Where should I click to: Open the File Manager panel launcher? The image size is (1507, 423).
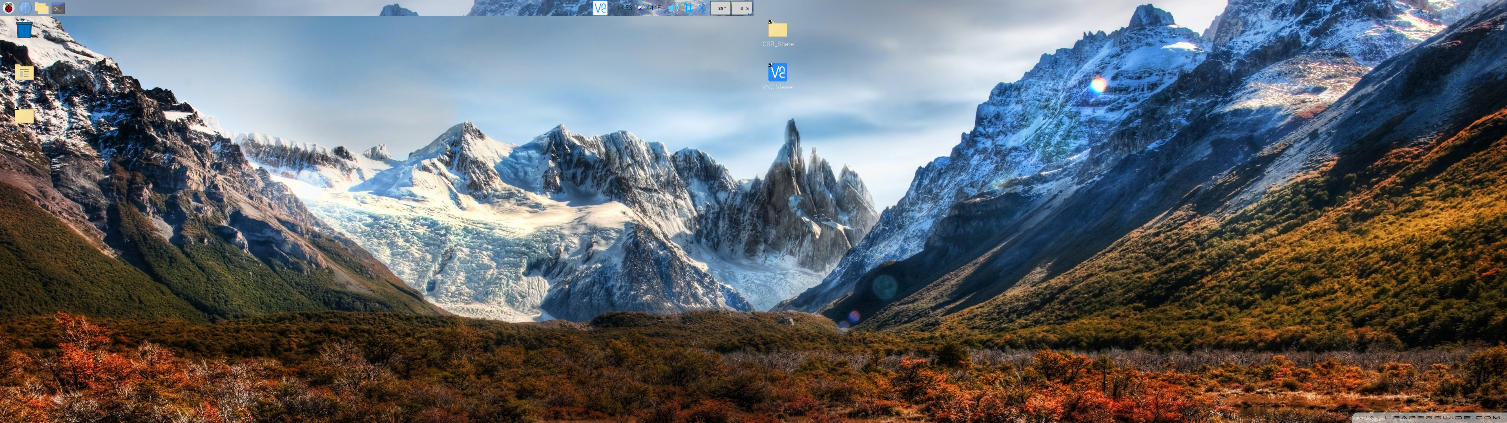pyautogui.click(x=42, y=8)
